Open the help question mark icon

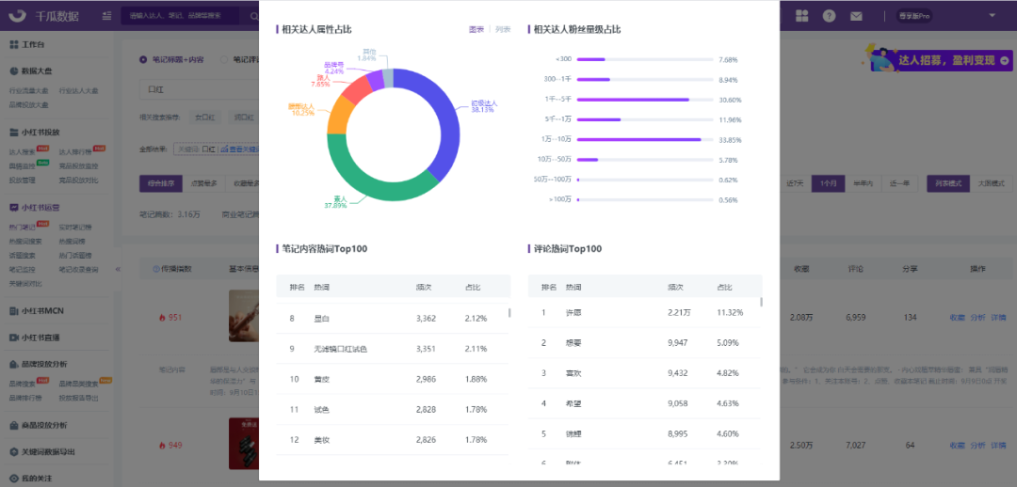pos(829,16)
